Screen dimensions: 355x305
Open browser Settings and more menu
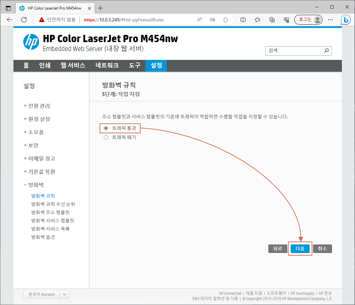330,20
